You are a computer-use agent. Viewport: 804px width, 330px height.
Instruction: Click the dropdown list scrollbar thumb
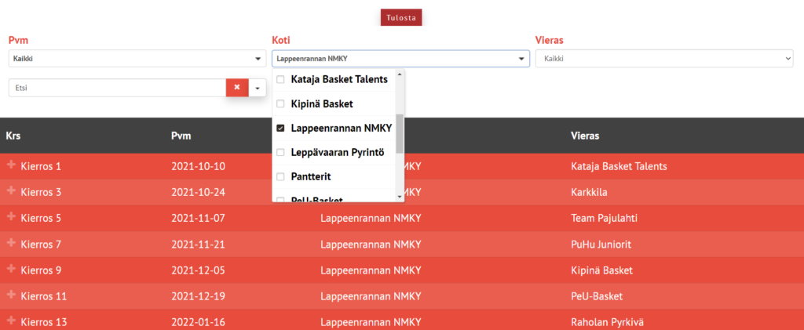point(400,133)
